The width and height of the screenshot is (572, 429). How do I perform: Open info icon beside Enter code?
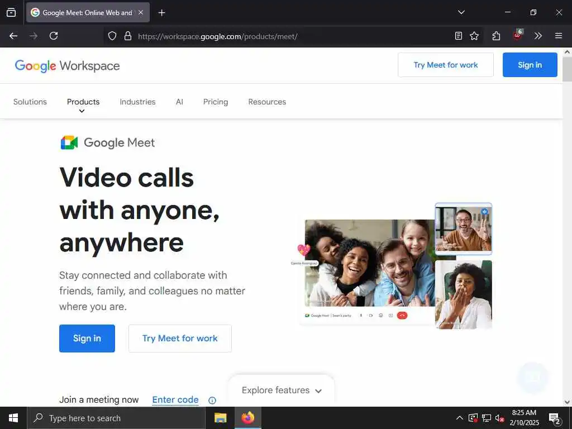pos(212,401)
